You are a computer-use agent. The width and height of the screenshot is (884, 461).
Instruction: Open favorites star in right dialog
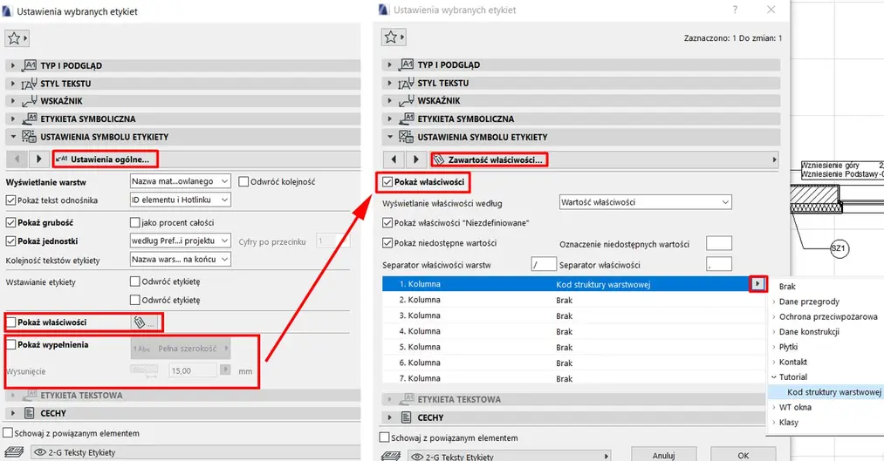click(x=394, y=37)
